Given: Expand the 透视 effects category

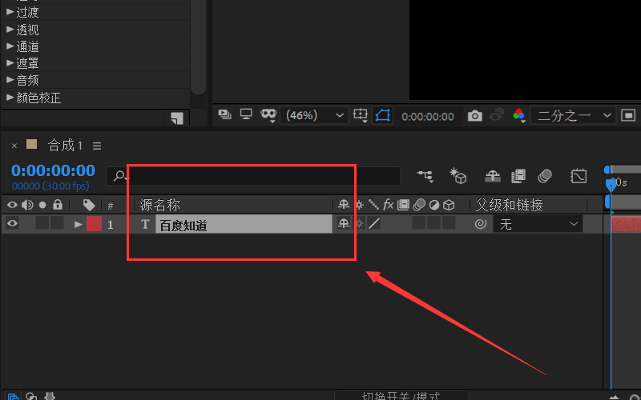Looking at the screenshot, I should click(10, 29).
